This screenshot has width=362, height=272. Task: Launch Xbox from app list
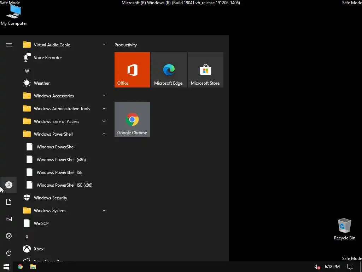pos(65,249)
